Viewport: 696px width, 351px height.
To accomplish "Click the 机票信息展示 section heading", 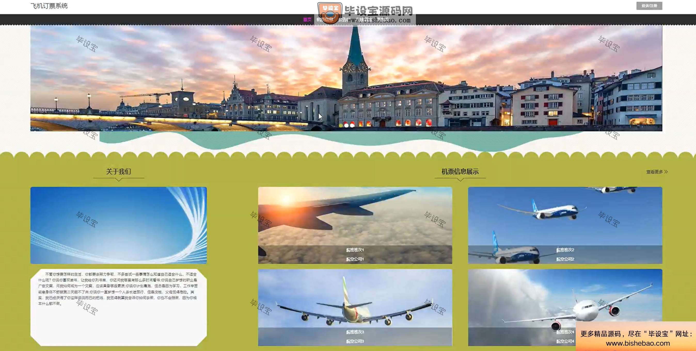I will point(460,172).
